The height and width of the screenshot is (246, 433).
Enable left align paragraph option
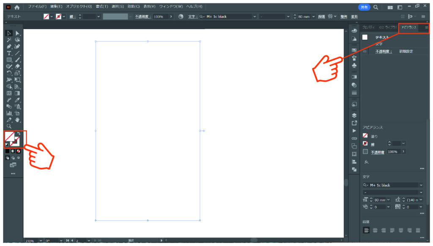366,230
